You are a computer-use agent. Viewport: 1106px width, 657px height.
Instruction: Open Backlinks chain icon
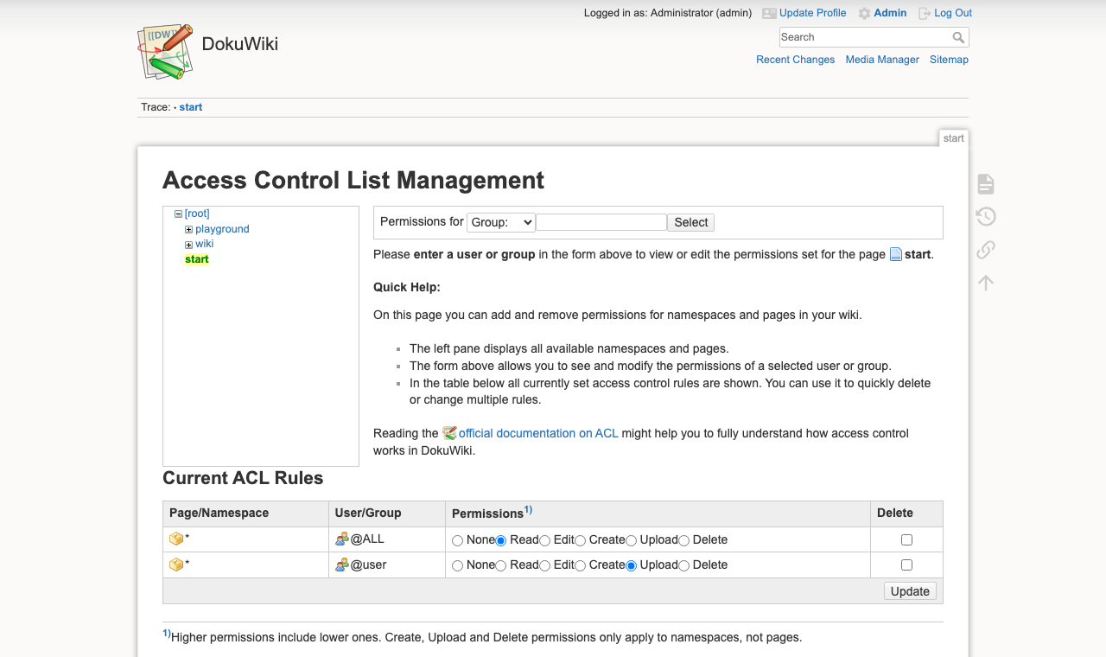[x=986, y=250]
